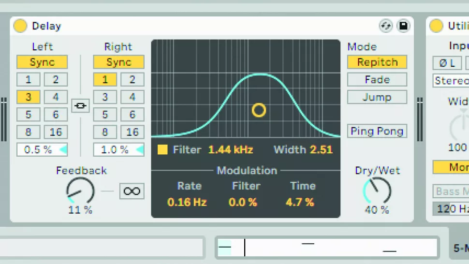Click the Dry/Wet knob

click(377, 190)
